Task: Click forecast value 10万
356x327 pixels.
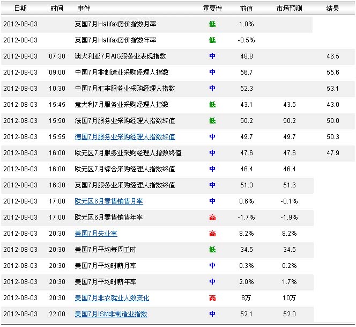Action: (x=289, y=298)
